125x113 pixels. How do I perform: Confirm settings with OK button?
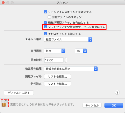coord(114,105)
